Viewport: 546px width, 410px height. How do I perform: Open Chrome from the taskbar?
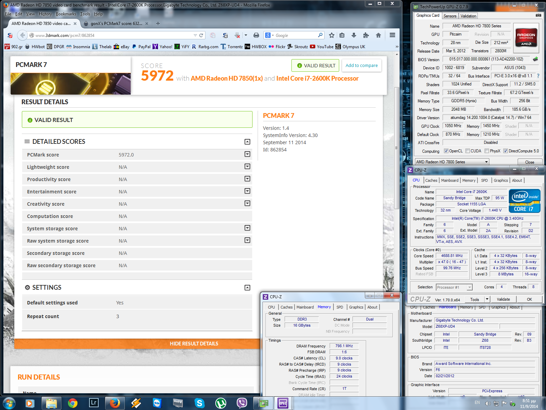(72, 403)
